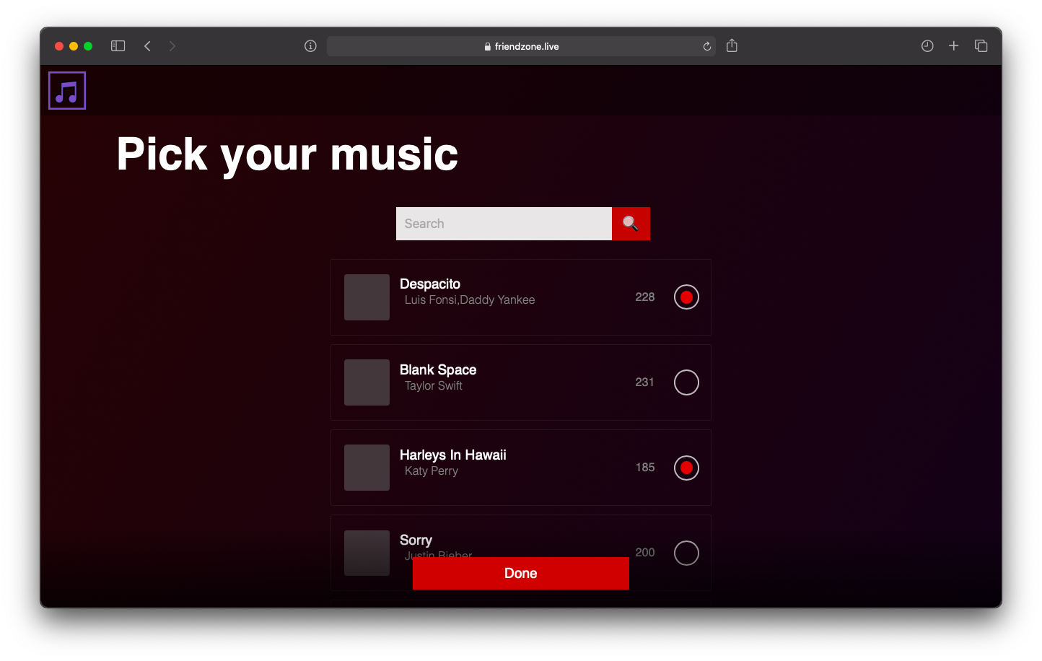Open the Safari share icon

(732, 45)
